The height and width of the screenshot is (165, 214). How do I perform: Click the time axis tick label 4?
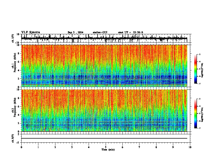(89, 147)
